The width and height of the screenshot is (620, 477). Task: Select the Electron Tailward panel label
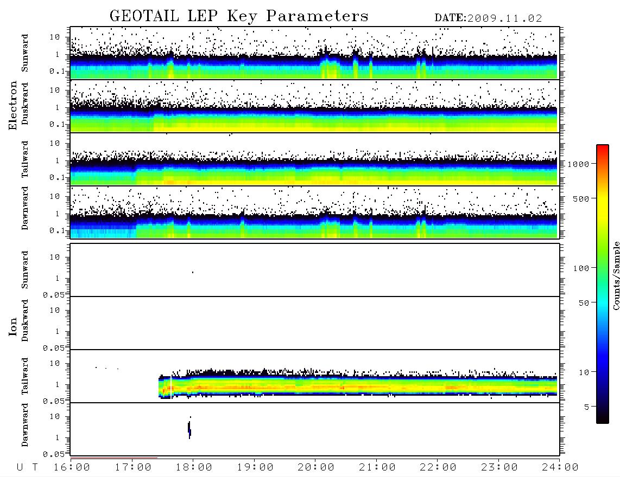[x=25, y=159]
